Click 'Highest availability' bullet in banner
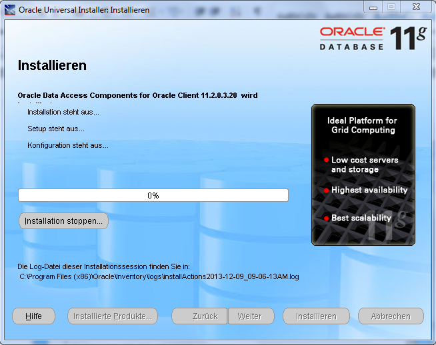The height and width of the screenshot is (345, 436). 366,190
